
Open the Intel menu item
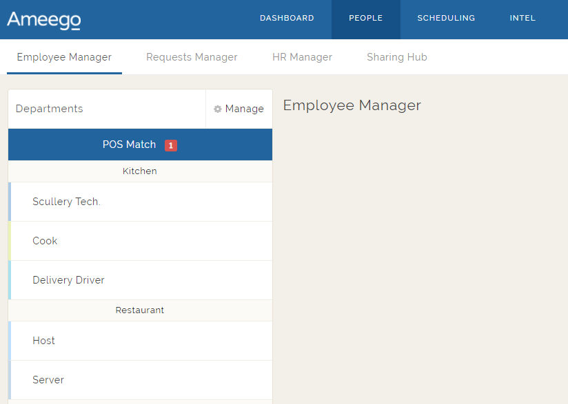[x=523, y=19]
